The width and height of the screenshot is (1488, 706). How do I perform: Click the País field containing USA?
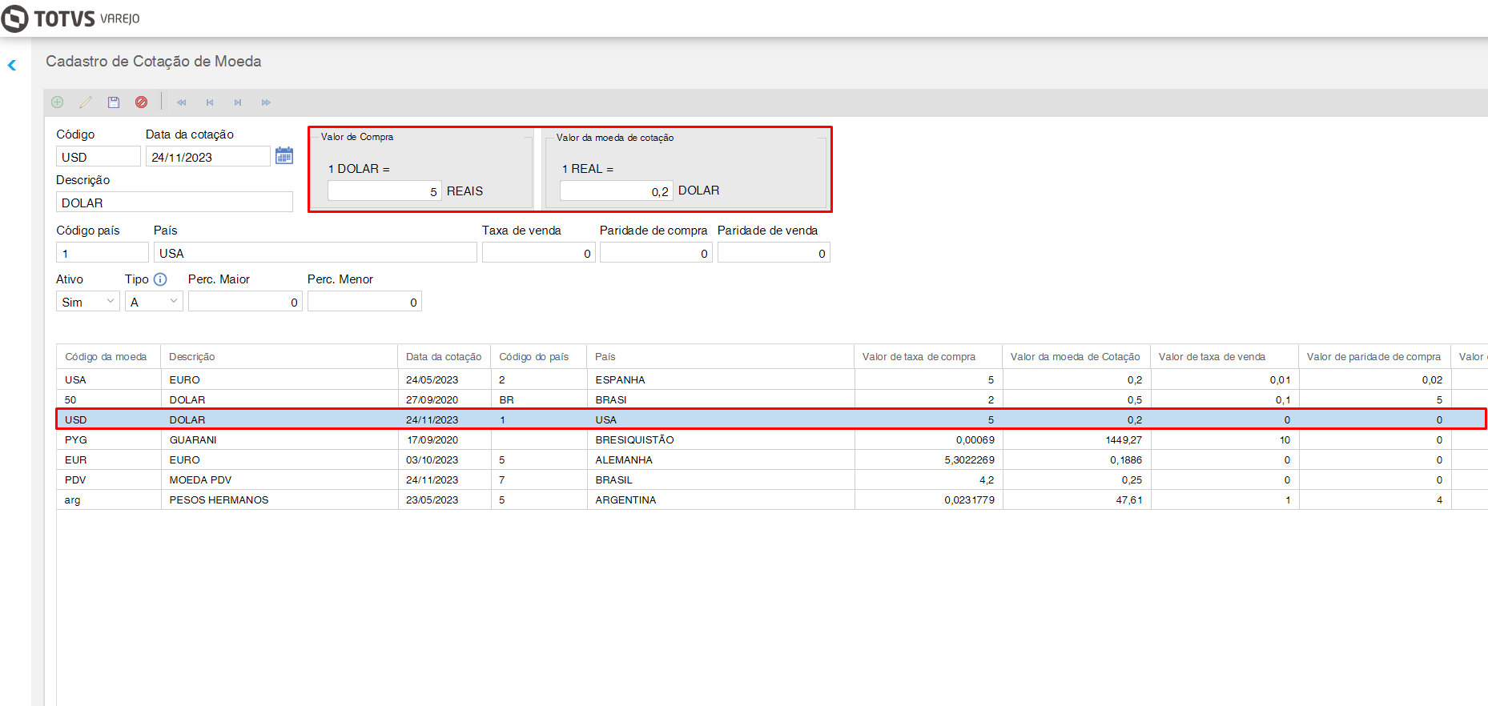[316, 253]
